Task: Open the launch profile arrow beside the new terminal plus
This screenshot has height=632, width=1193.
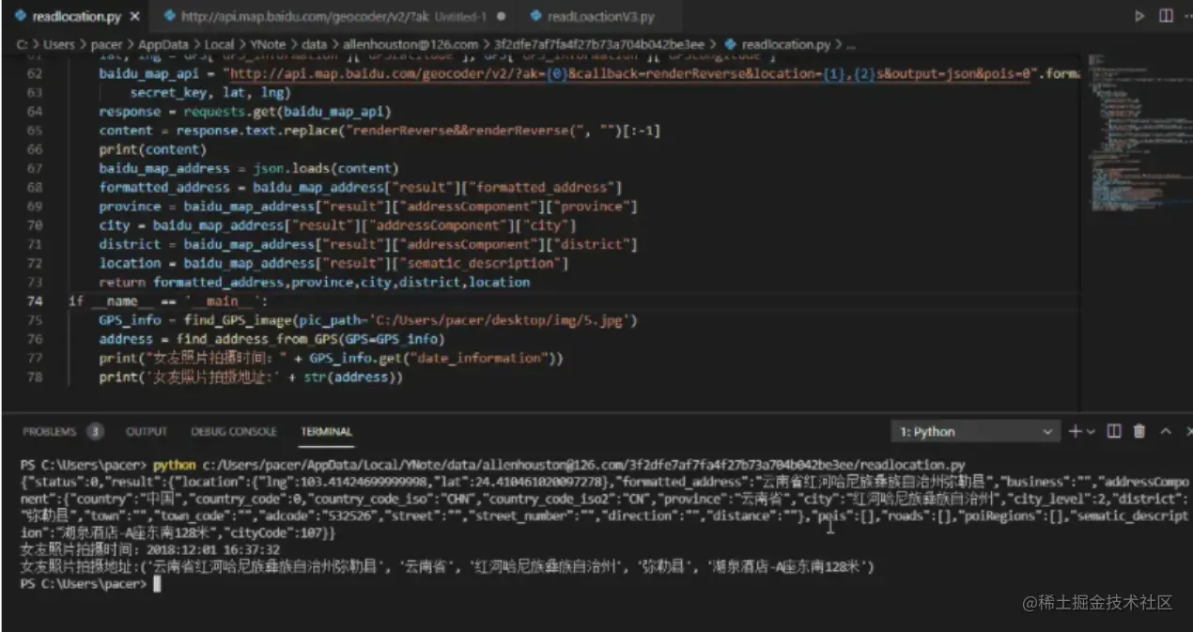Action: (1091, 432)
